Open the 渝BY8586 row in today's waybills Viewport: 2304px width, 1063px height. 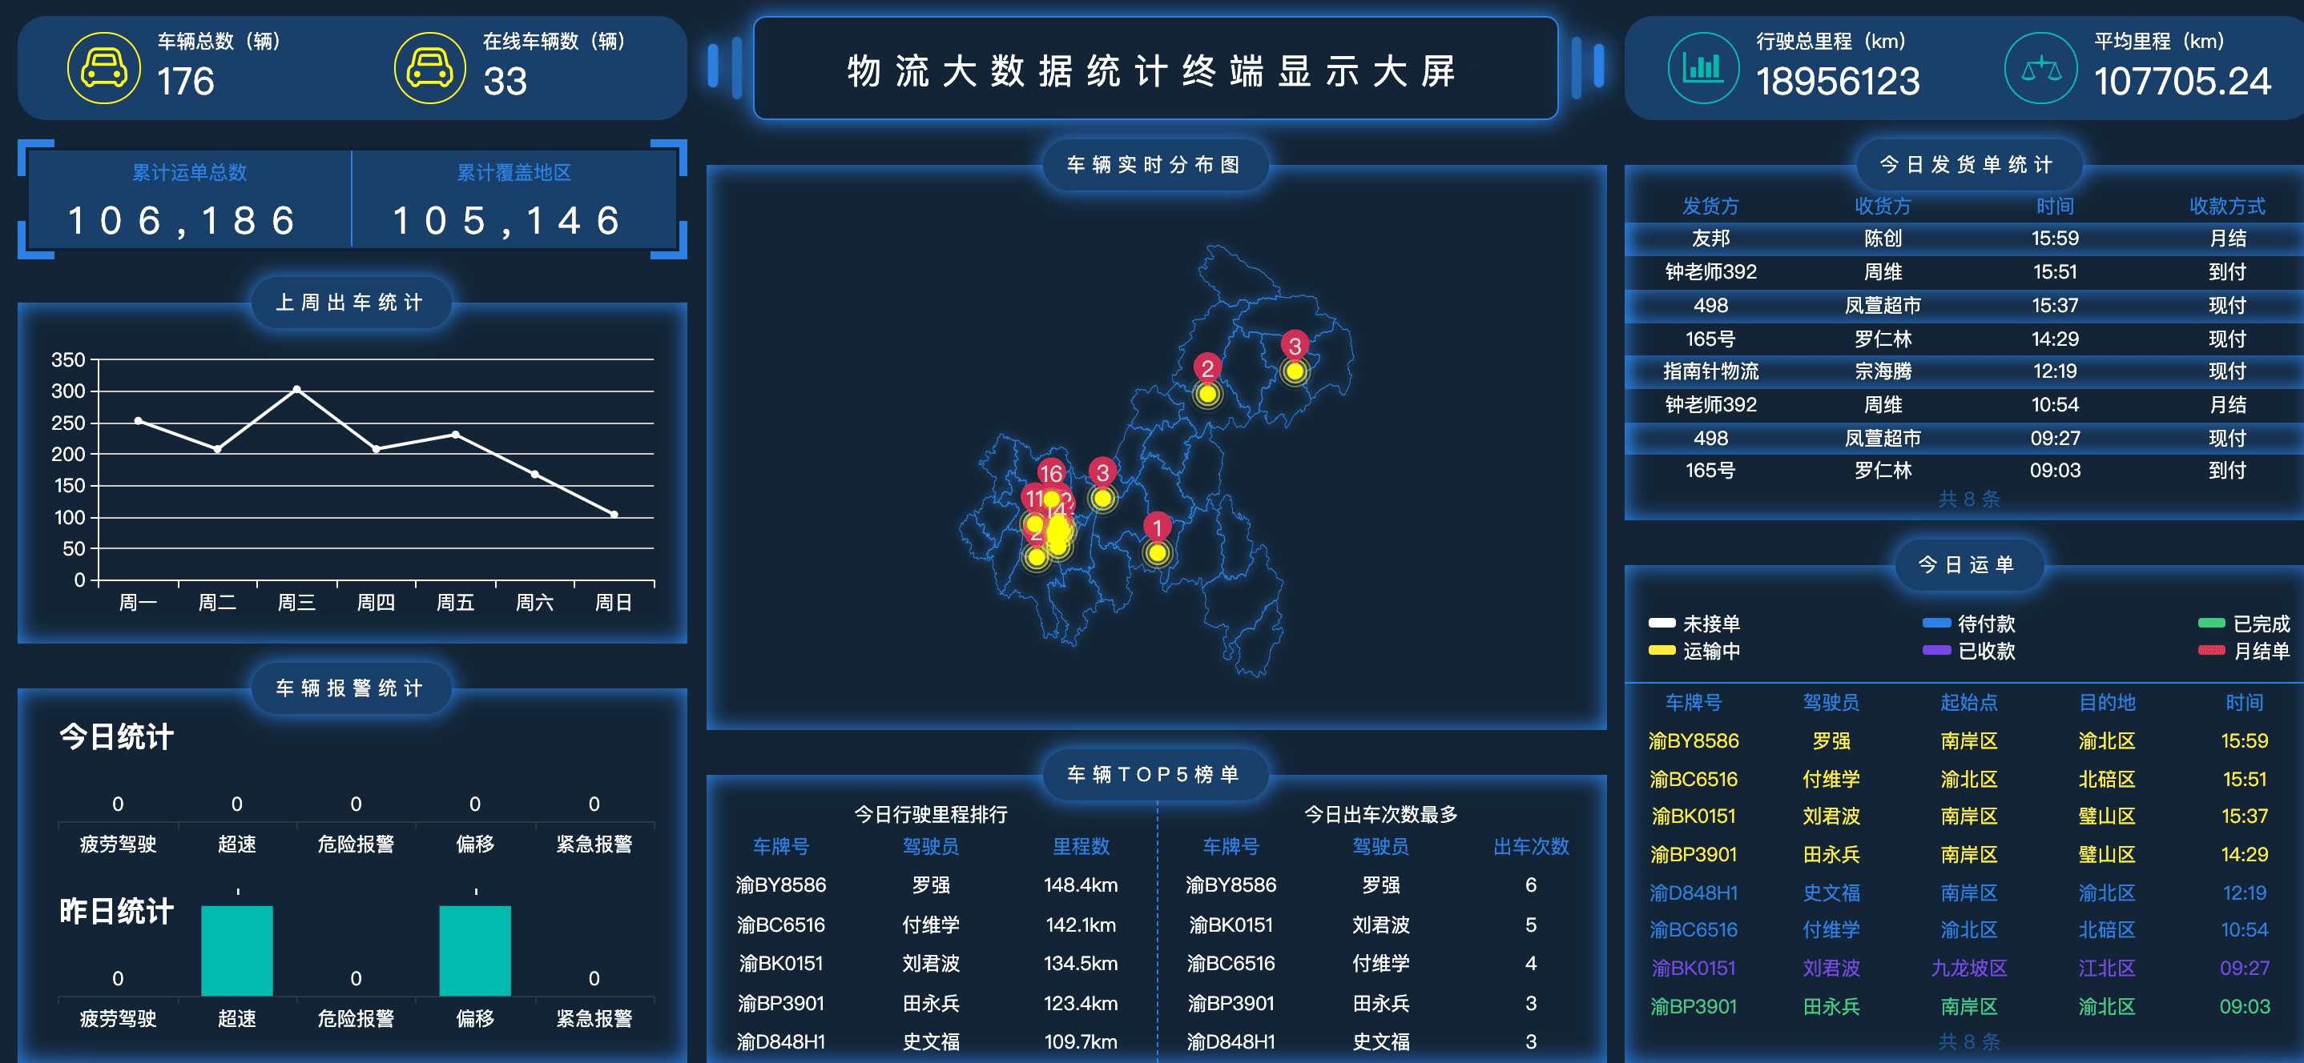point(1693,740)
